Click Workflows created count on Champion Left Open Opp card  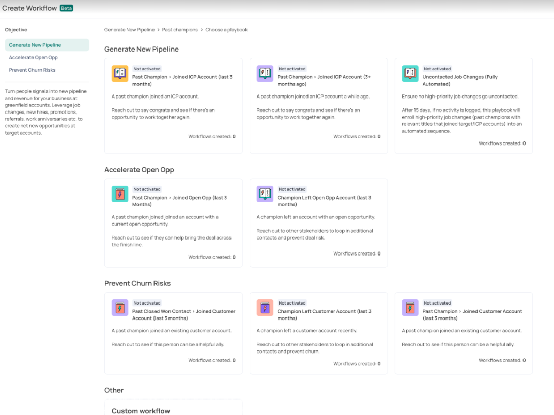(x=357, y=254)
